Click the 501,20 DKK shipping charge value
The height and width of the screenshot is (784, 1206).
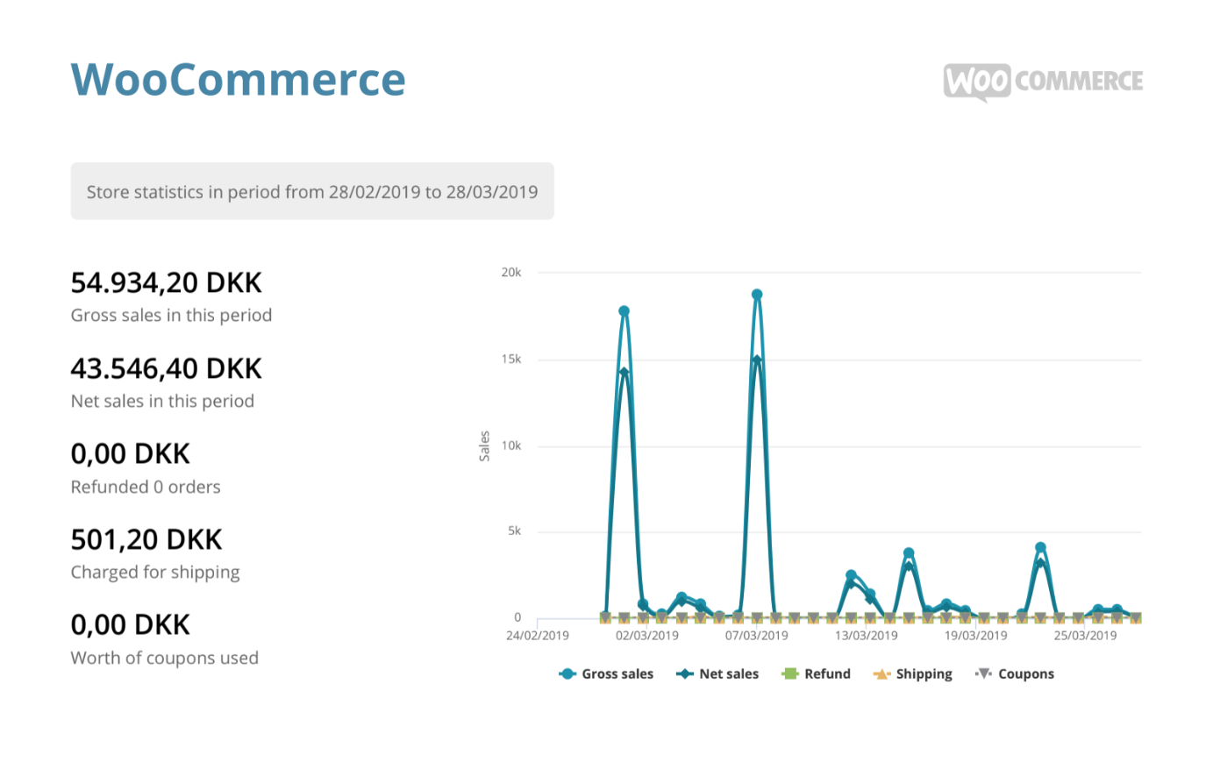(146, 539)
